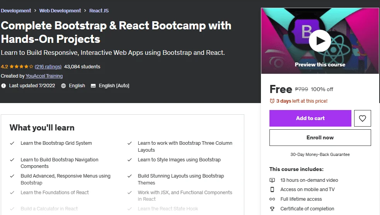Click the on-demand video icon

(x=272, y=180)
